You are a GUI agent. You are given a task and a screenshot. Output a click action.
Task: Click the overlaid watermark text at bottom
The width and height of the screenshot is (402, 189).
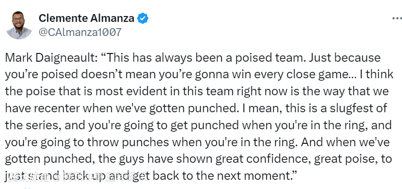[x=76, y=177]
